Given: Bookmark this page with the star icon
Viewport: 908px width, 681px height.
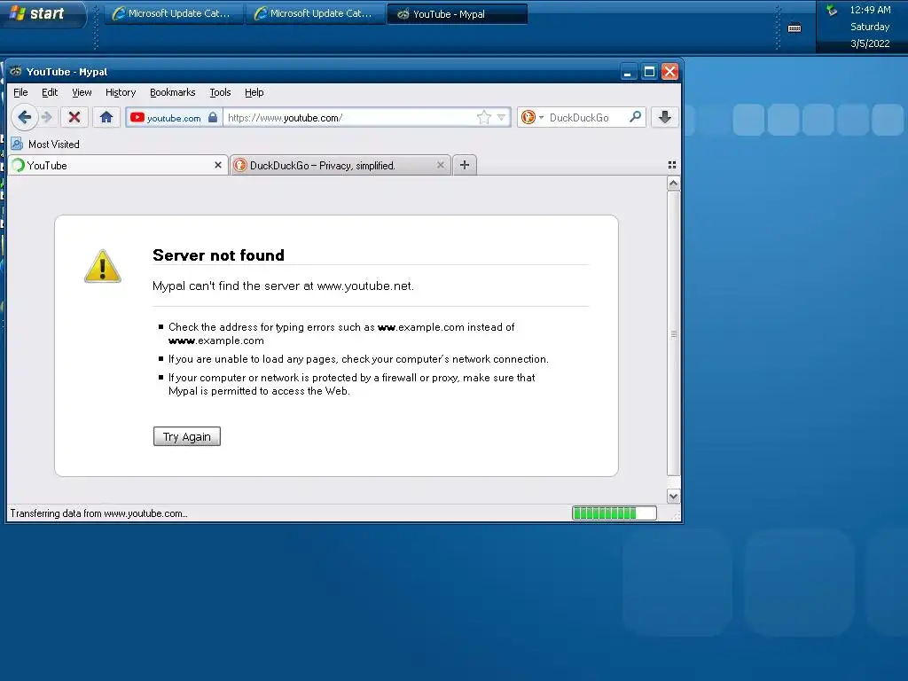Looking at the screenshot, I should coord(483,118).
